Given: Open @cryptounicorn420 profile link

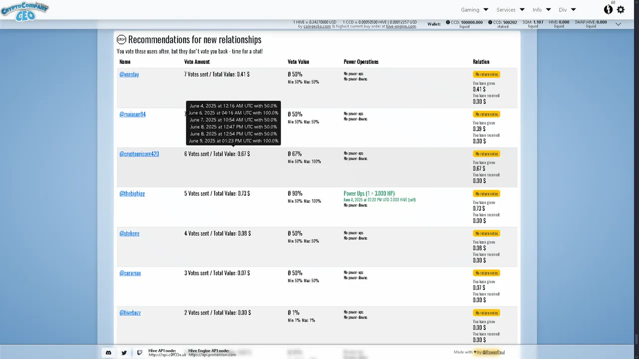Looking at the screenshot, I should coord(139,154).
